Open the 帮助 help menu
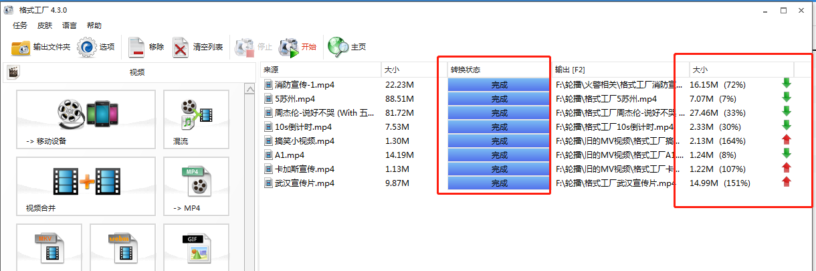 click(x=94, y=25)
